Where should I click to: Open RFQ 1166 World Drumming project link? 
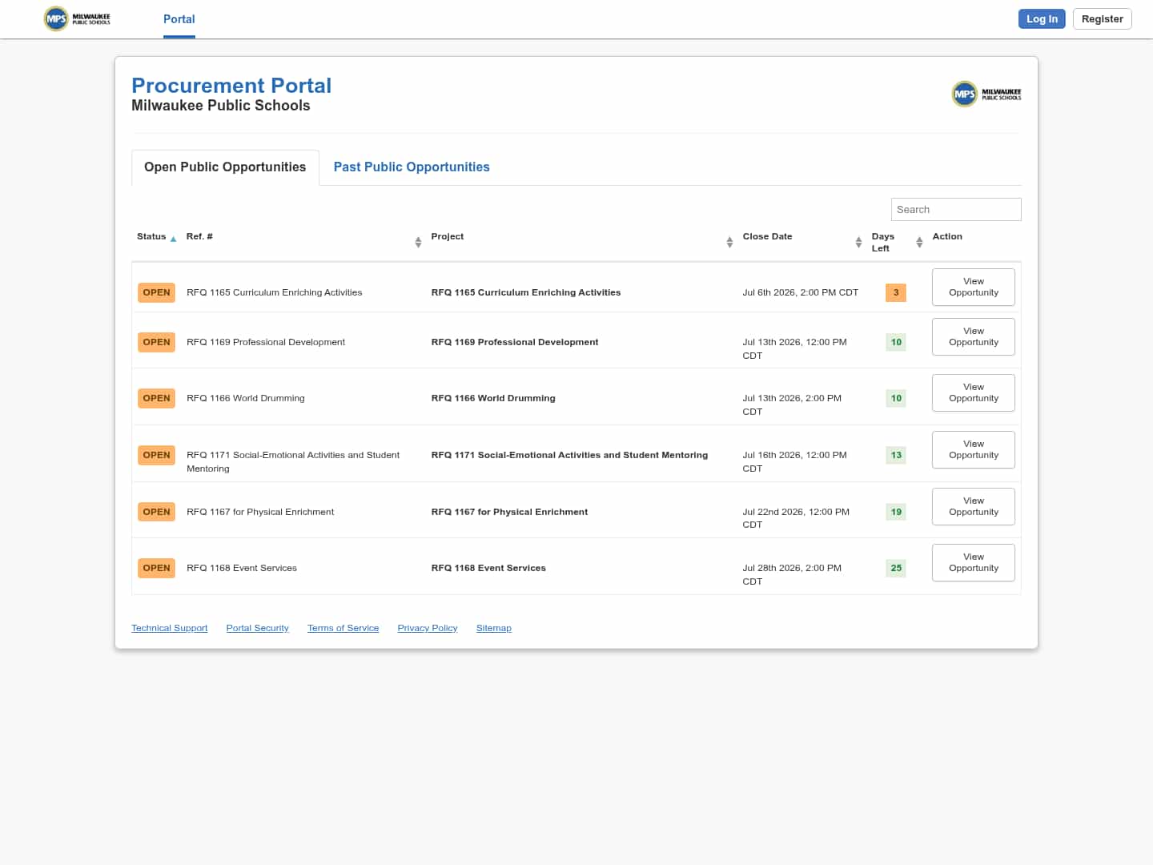click(x=493, y=398)
